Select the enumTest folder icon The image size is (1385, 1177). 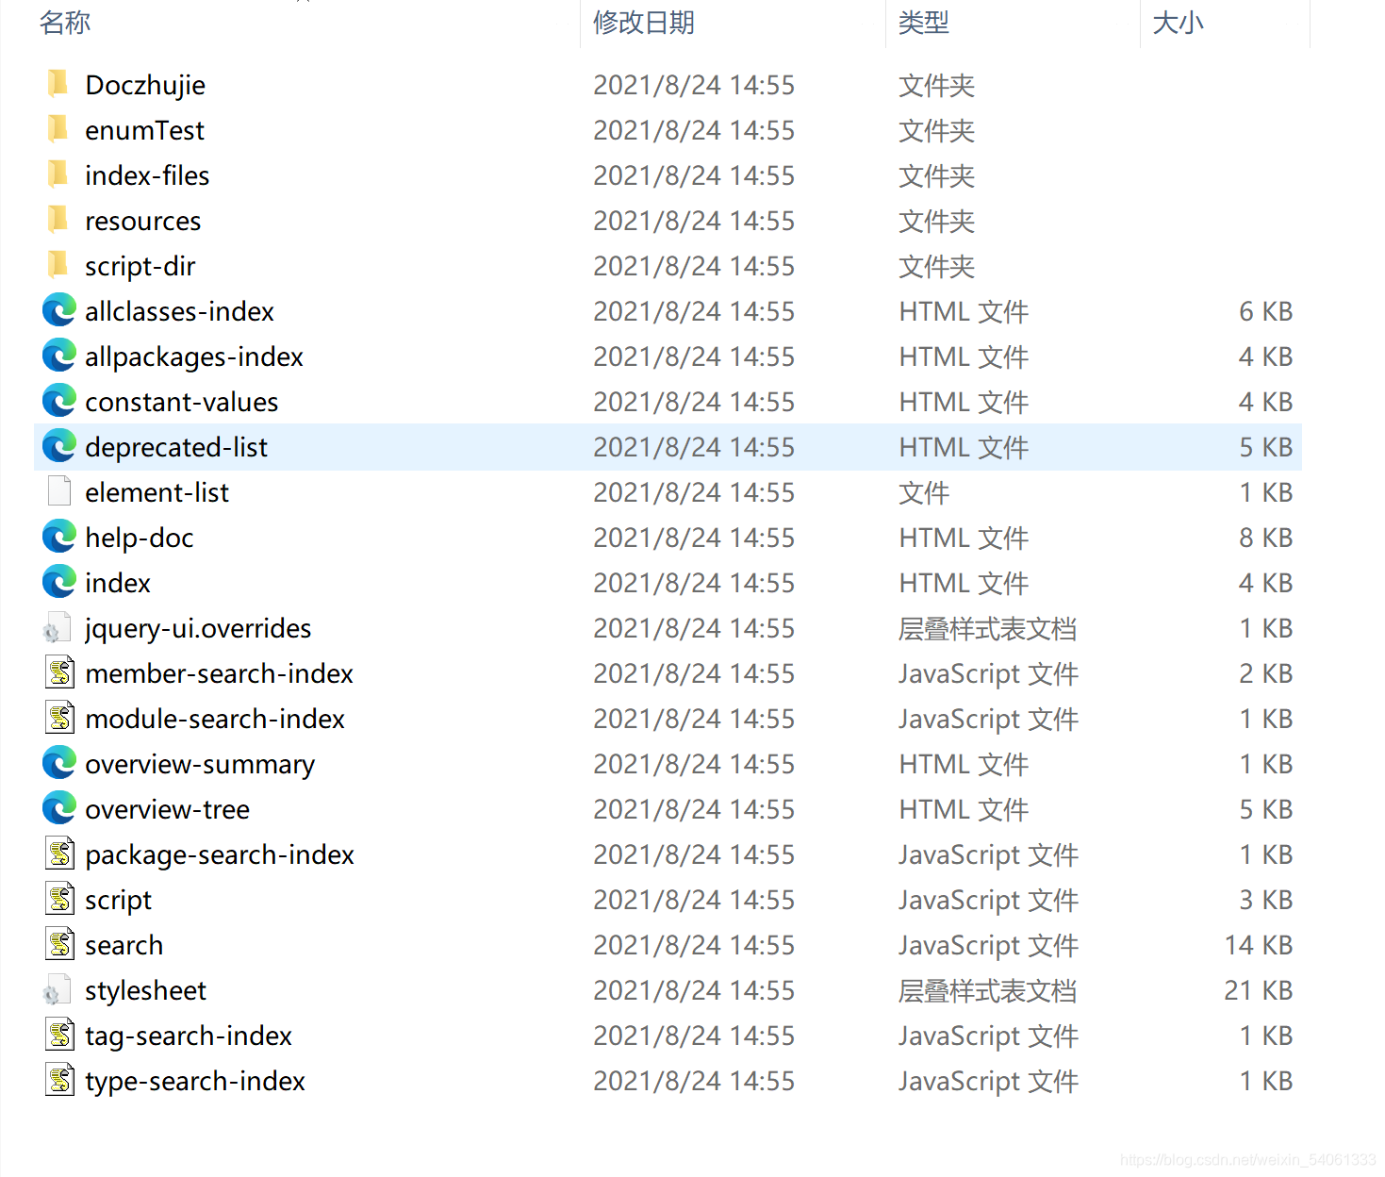pos(58,129)
